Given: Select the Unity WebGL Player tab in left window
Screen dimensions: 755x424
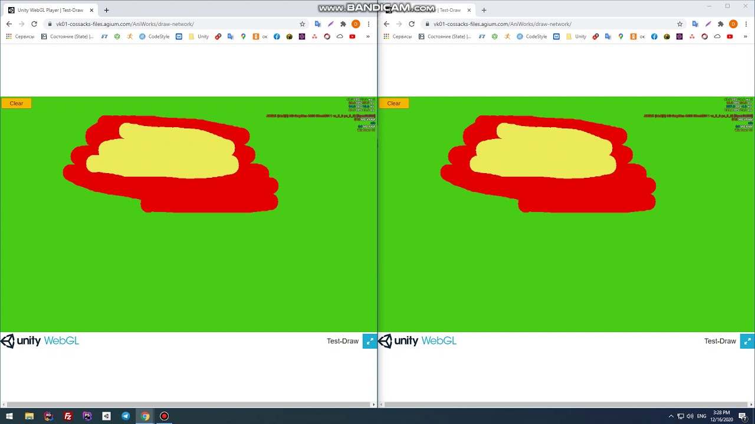Looking at the screenshot, I should tap(50, 10).
